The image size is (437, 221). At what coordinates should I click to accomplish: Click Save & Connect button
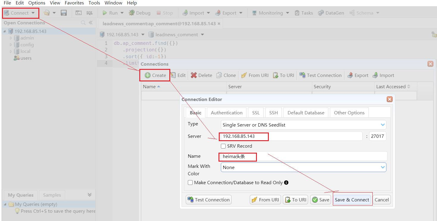tap(352, 200)
